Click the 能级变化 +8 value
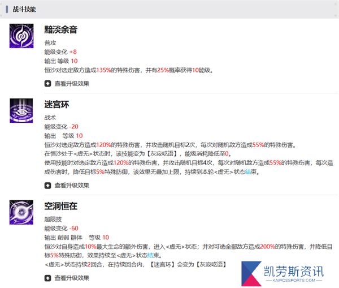 pyautogui.click(x=73, y=52)
